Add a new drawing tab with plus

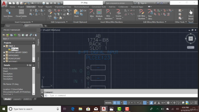tap(45, 26)
